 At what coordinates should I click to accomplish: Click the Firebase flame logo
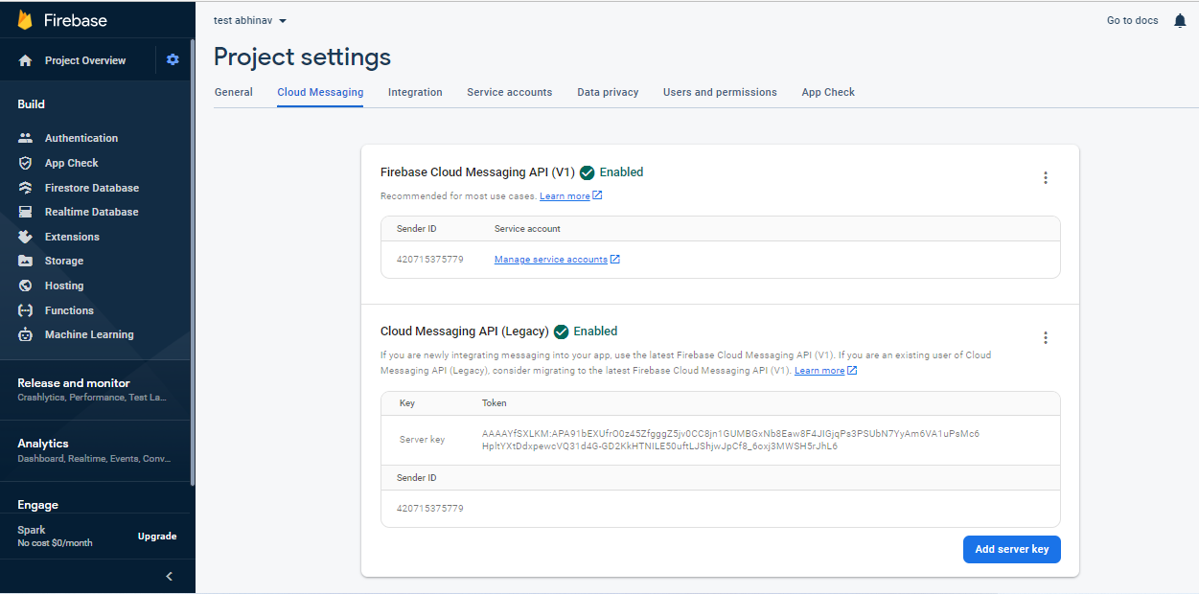click(x=25, y=20)
